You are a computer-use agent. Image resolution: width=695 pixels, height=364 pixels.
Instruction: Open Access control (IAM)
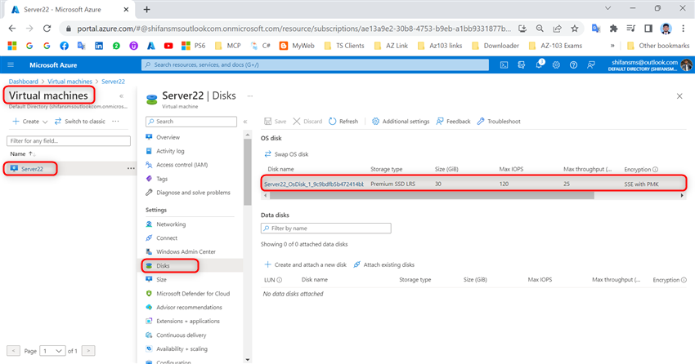point(182,165)
